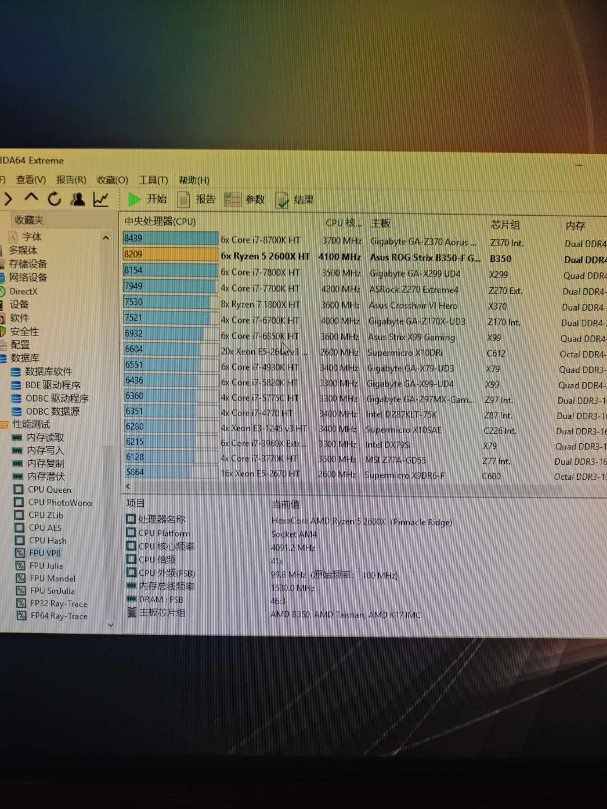The image size is (607, 809).
Task: Click the BDE 驱动程序 database icon
Action: 16,385
